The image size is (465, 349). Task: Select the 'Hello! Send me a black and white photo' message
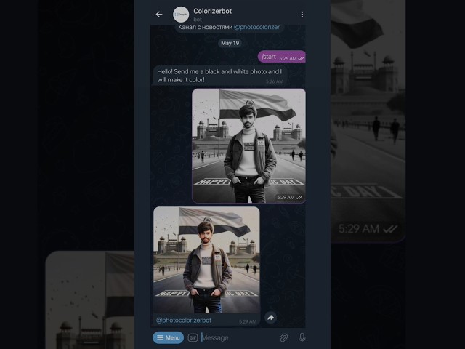[219, 76]
